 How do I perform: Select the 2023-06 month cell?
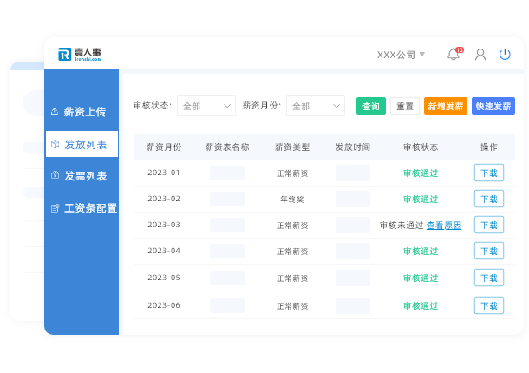tap(164, 305)
